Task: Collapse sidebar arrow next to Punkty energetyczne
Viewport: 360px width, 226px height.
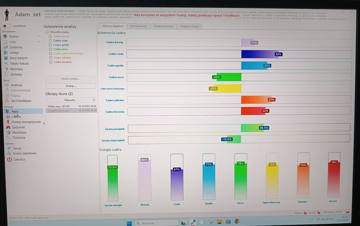Action: coord(44,123)
